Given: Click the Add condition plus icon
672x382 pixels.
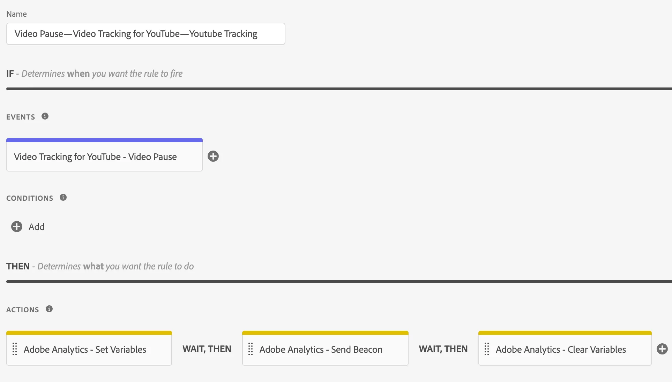Looking at the screenshot, I should point(17,227).
